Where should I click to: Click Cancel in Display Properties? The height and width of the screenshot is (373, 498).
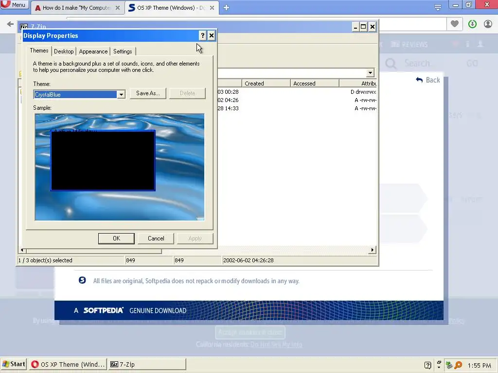tap(156, 238)
